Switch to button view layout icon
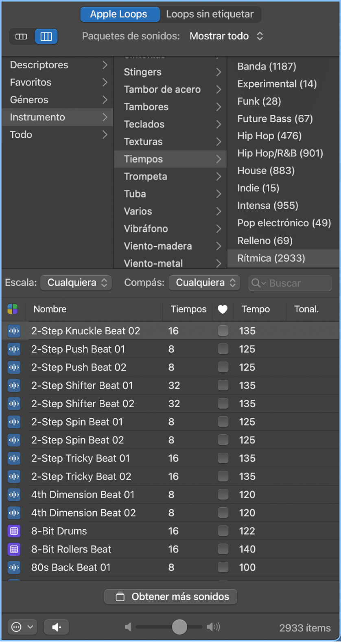 tap(21, 37)
